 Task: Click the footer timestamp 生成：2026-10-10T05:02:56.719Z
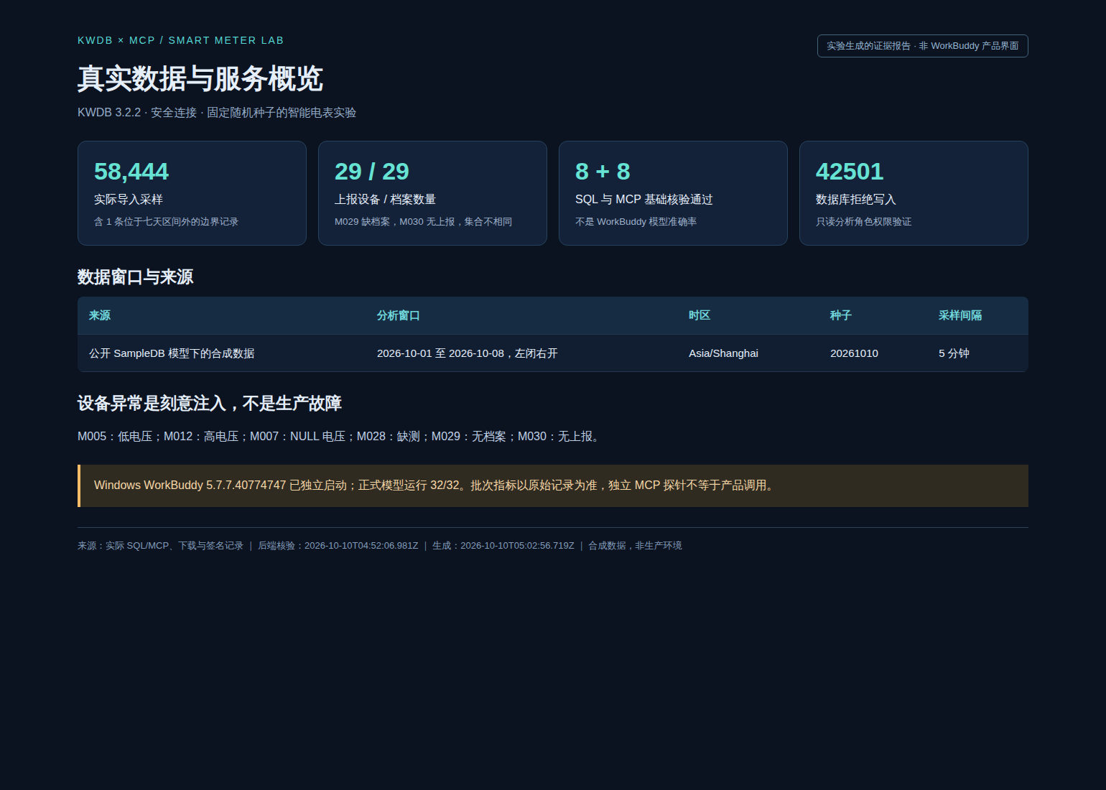click(503, 546)
